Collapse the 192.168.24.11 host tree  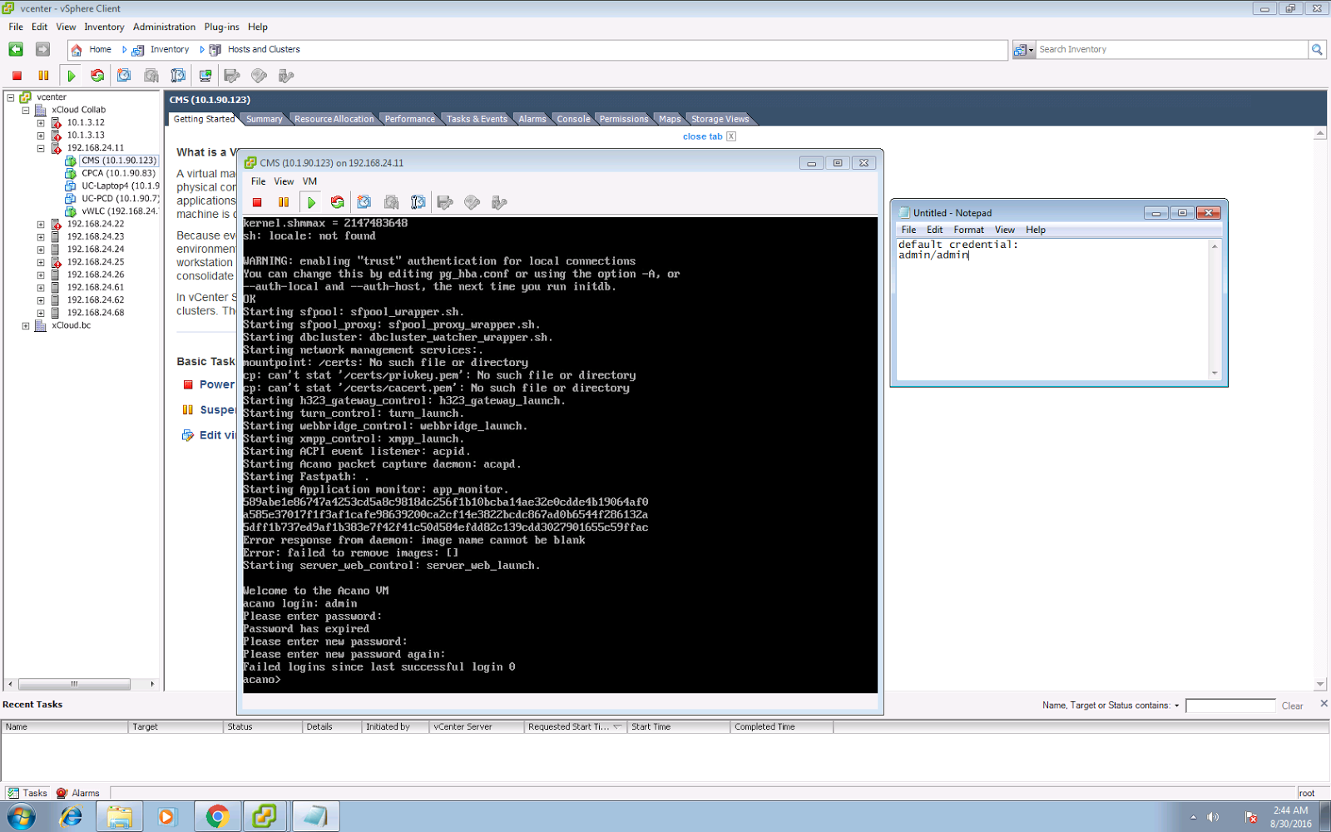[x=40, y=148]
